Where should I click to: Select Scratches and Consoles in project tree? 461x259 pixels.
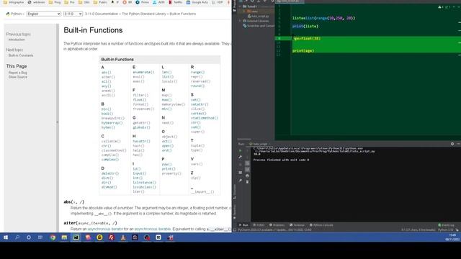259,26
